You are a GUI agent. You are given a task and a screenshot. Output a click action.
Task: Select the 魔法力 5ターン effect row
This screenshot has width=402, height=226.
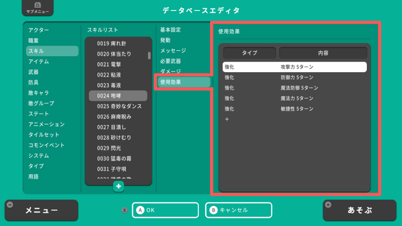(295, 99)
